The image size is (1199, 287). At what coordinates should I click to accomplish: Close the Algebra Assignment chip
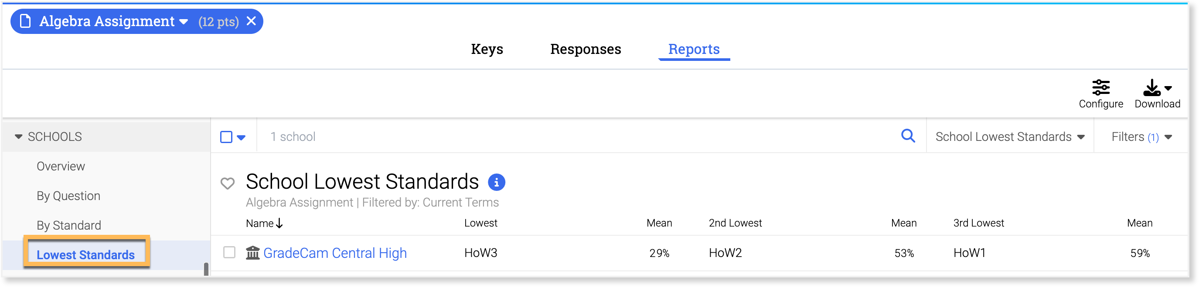coord(251,21)
